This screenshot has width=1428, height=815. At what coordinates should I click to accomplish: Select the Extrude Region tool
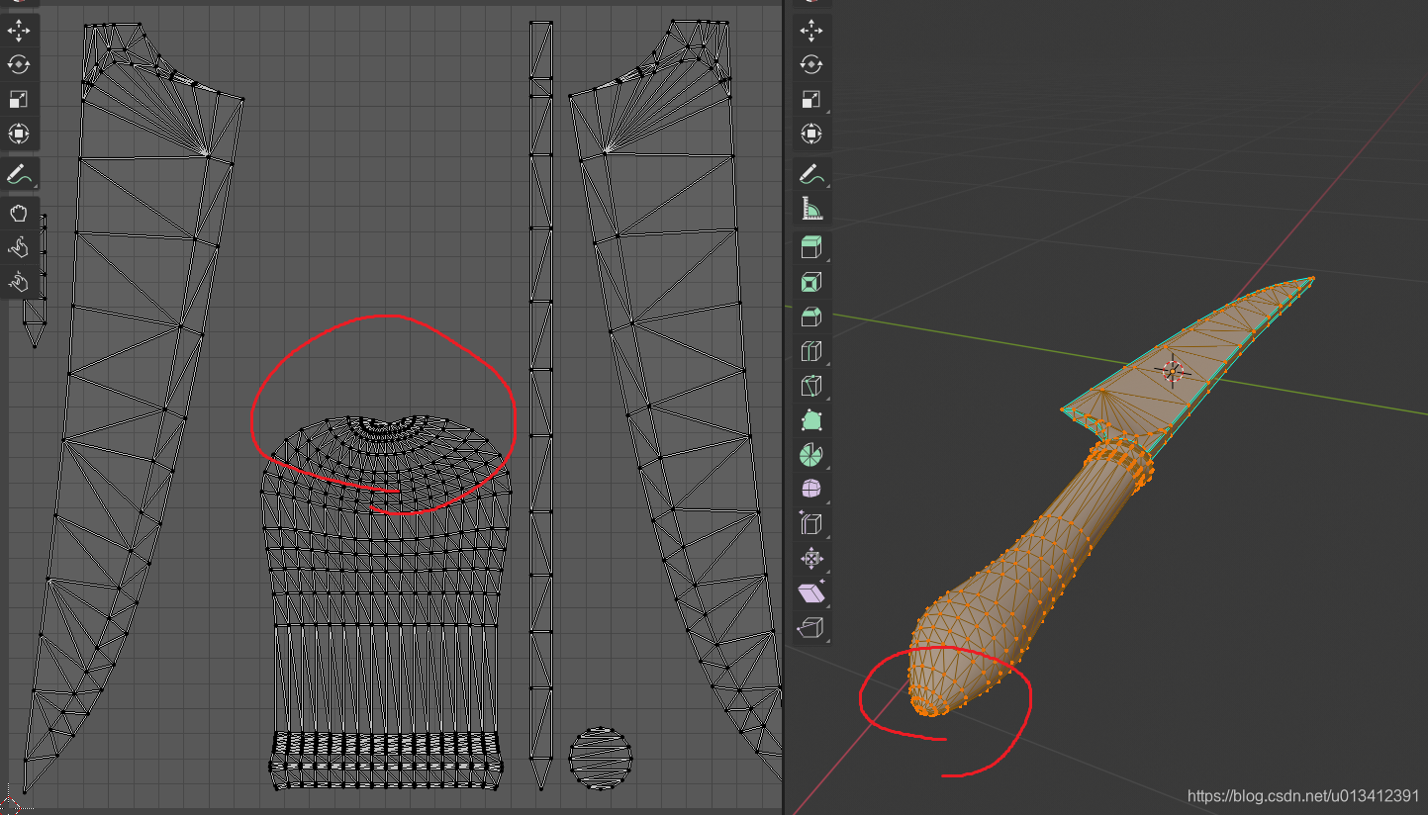pyautogui.click(x=811, y=247)
